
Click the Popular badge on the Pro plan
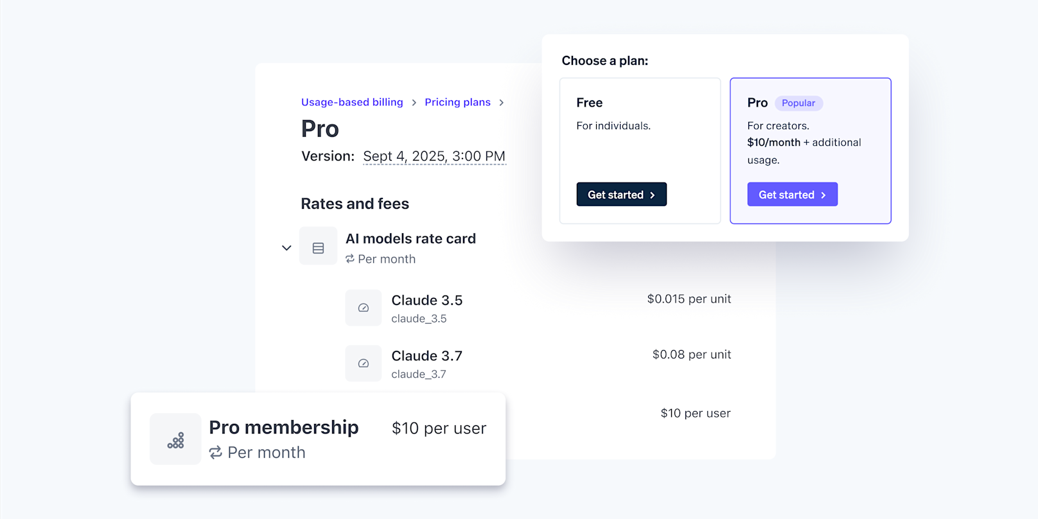pos(798,103)
